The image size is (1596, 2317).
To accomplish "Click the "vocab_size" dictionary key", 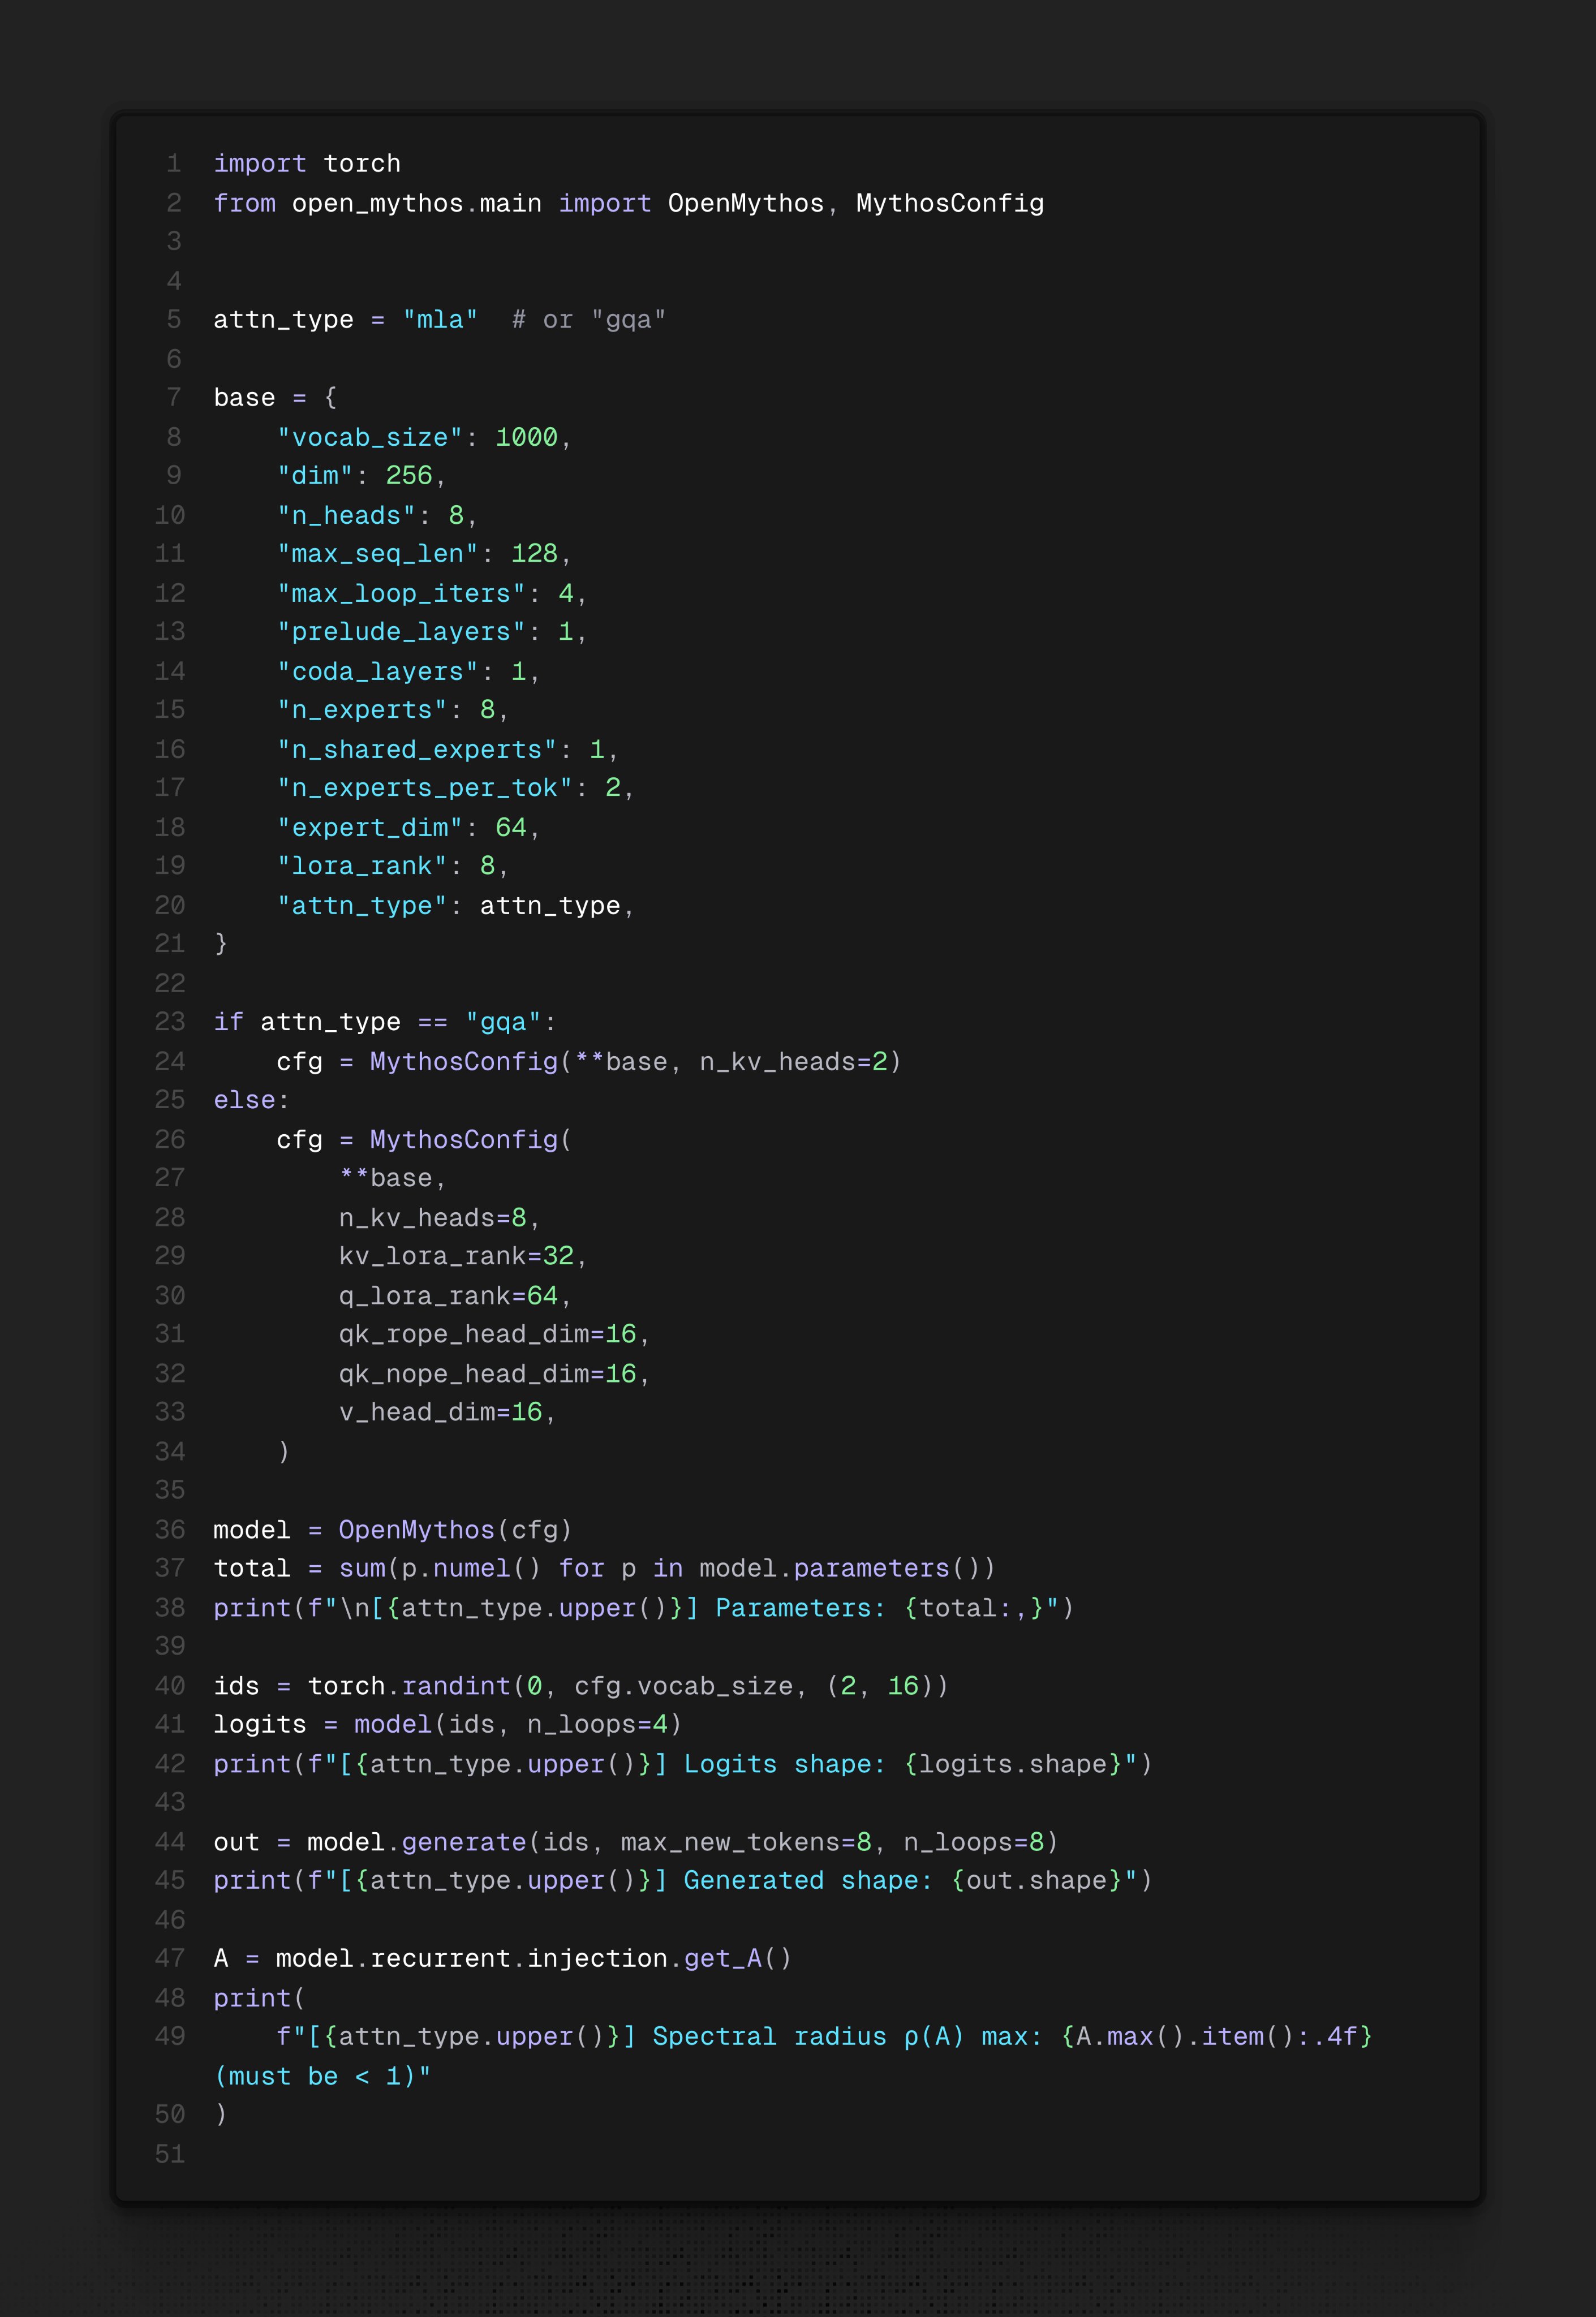I will 369,437.
